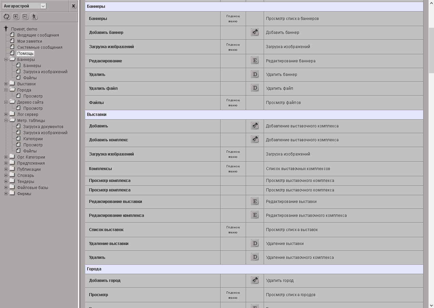434x308 pixels.
Task: Select 'Мои заметки' in the sidebar
Action: tap(30, 41)
